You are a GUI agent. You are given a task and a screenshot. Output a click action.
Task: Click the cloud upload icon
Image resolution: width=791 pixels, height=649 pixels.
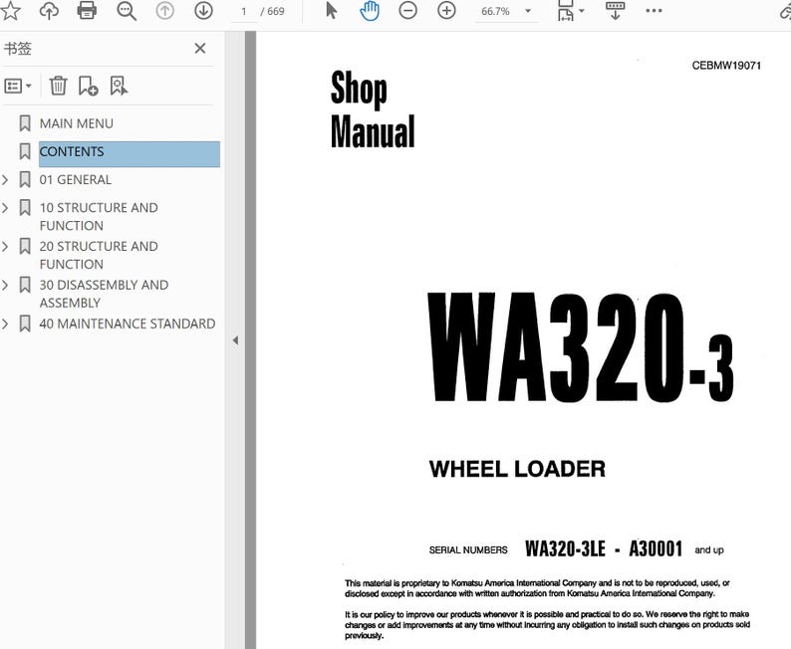(x=49, y=11)
